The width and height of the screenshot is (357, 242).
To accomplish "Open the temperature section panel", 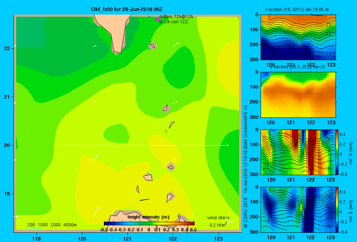I will click(298, 37).
